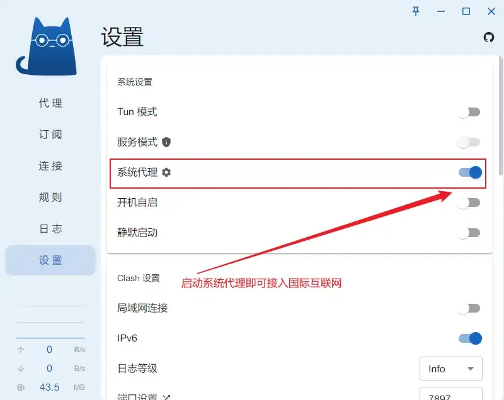Turn off IPv6
Screen dimensions: 504x400
point(469,338)
